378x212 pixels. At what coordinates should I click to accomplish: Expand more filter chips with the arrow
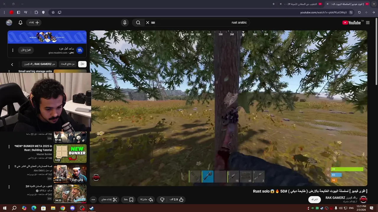pyautogui.click(x=12, y=64)
